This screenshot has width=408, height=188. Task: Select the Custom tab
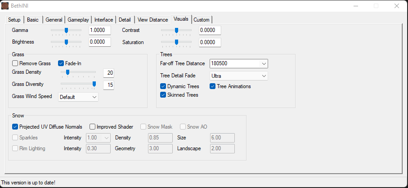point(202,20)
